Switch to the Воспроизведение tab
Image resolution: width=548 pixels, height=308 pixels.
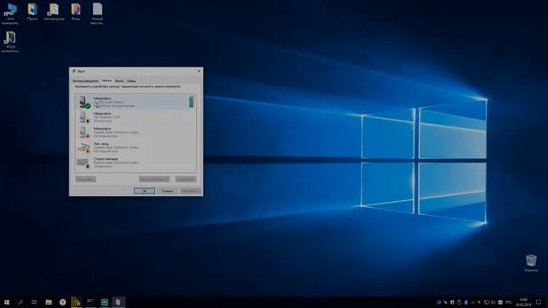86,80
